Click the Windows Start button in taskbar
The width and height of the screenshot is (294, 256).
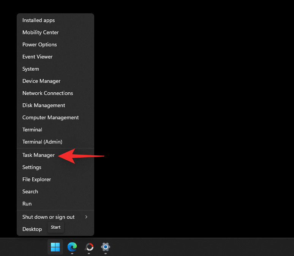[x=55, y=247]
